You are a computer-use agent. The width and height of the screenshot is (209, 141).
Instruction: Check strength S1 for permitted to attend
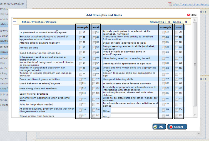81,32
